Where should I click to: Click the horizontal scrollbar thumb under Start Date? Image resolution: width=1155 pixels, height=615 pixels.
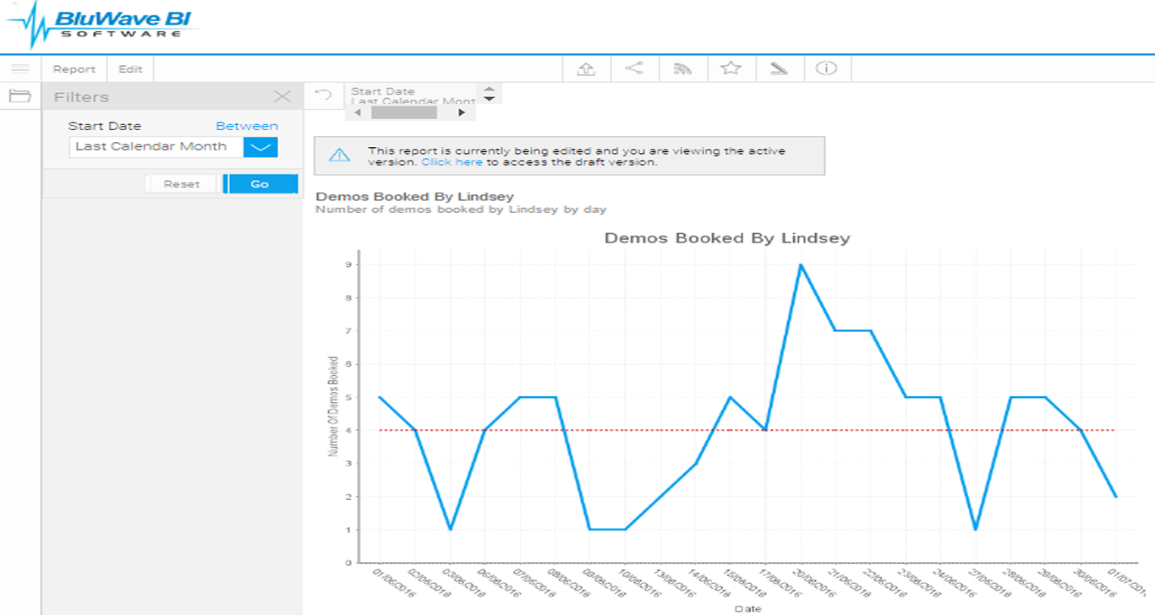[404, 112]
